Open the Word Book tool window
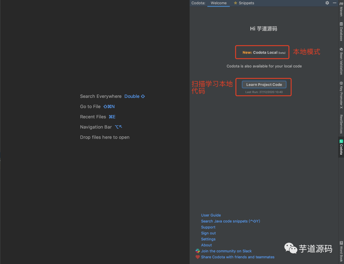The height and width of the screenshot is (264, 344). [341, 252]
